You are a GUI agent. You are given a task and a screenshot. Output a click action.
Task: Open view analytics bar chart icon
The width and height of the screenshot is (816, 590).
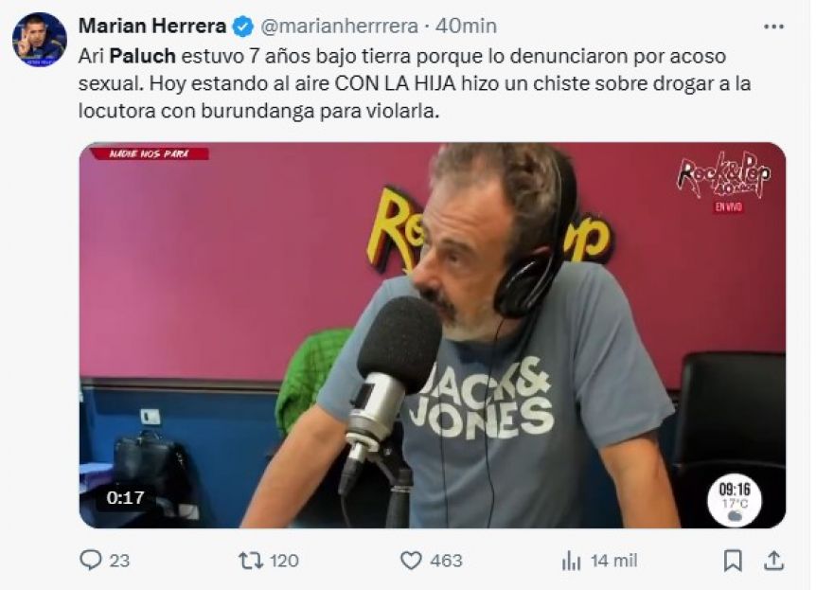coord(571,561)
